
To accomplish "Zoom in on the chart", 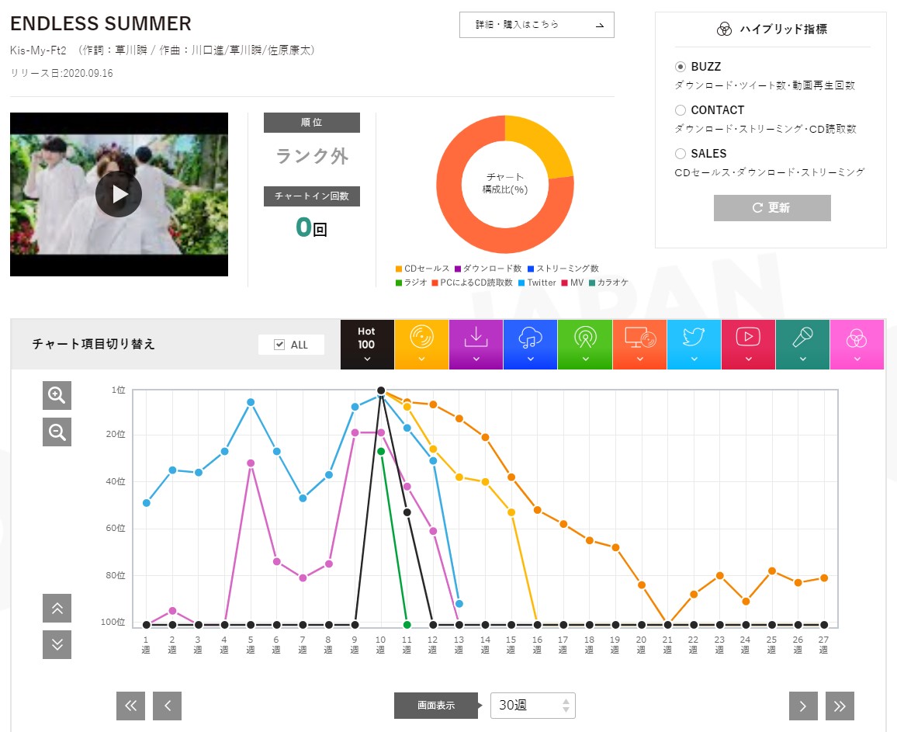I will [x=57, y=395].
